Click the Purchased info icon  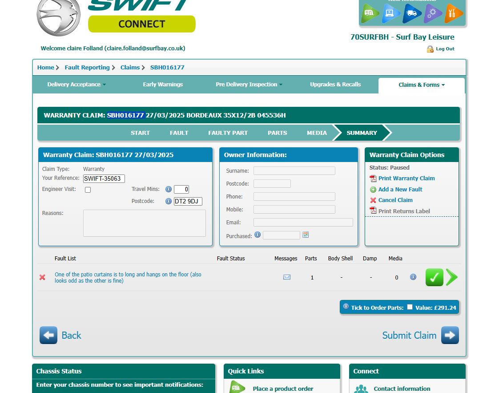tap(258, 235)
